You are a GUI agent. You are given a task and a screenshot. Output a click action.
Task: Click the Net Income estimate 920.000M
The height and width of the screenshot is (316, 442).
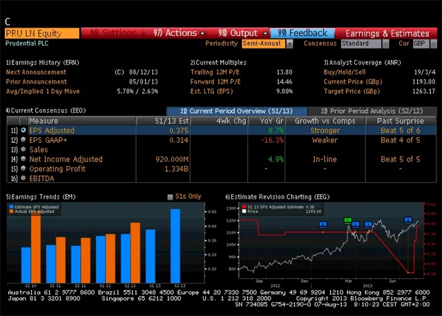click(x=172, y=159)
